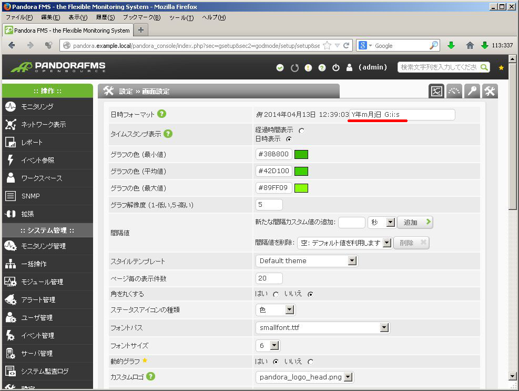Screen dimensions: 519x391
Task: Open the 拡張 extensions item
Action: pos(47,214)
